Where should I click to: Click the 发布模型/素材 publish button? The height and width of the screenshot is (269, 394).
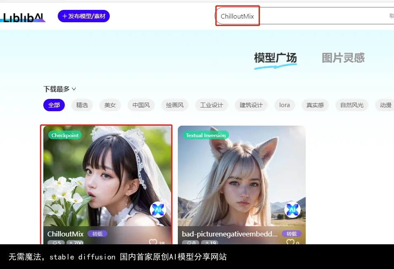(x=84, y=16)
